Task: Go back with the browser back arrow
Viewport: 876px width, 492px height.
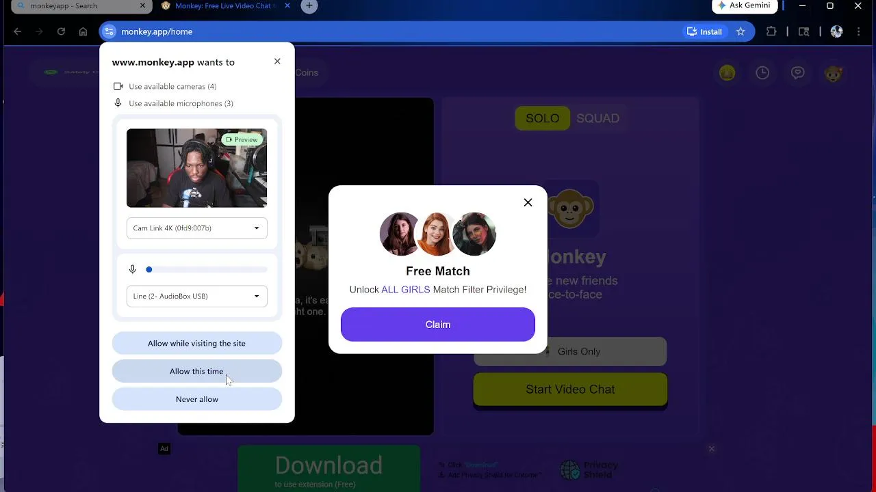Action: pyautogui.click(x=18, y=31)
